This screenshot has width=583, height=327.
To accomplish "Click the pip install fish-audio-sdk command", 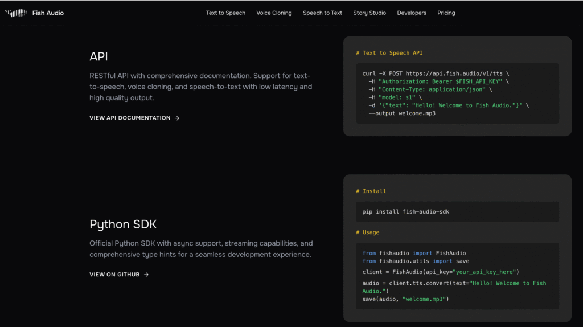I will pyautogui.click(x=405, y=212).
